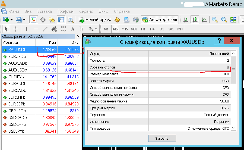244x150 pixels.
Task: Select the crosshair cursor tool
Action: [15, 29]
